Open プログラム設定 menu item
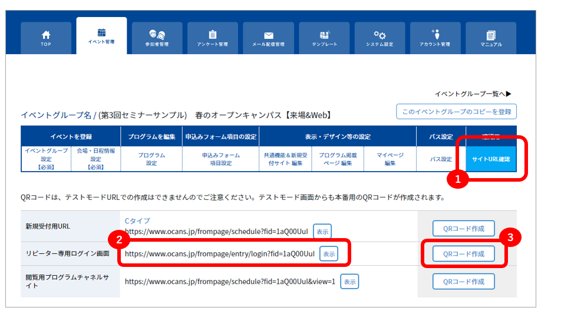The width and height of the screenshot is (561, 321). click(151, 159)
